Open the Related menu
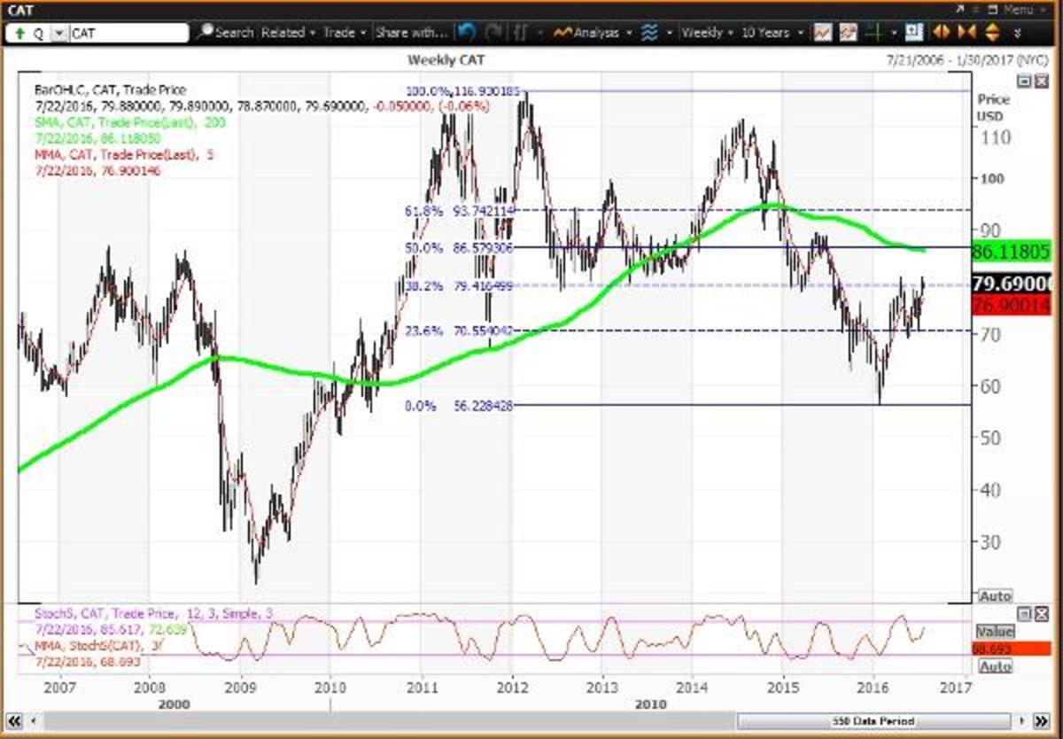 tap(282, 32)
